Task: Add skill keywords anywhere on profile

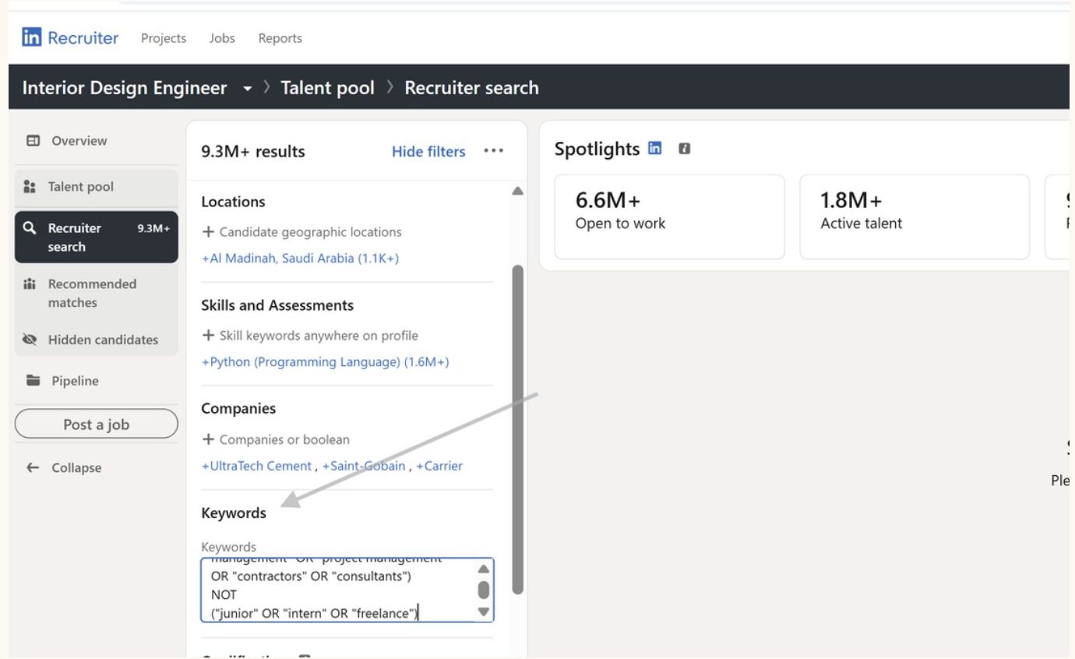Action: click(310, 336)
